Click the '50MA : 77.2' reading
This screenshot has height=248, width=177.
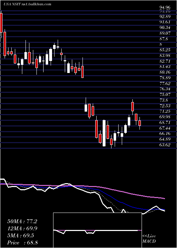(22, 221)
